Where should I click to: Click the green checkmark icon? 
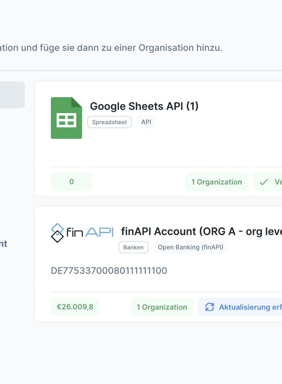click(x=264, y=182)
